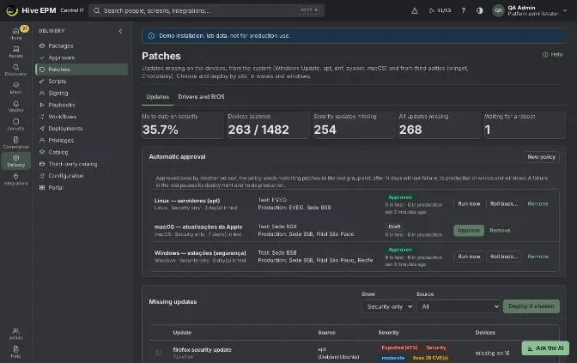This screenshot has width=577, height=363.
Task: Open Playbooks in the Delivery menu
Action: click(82, 105)
